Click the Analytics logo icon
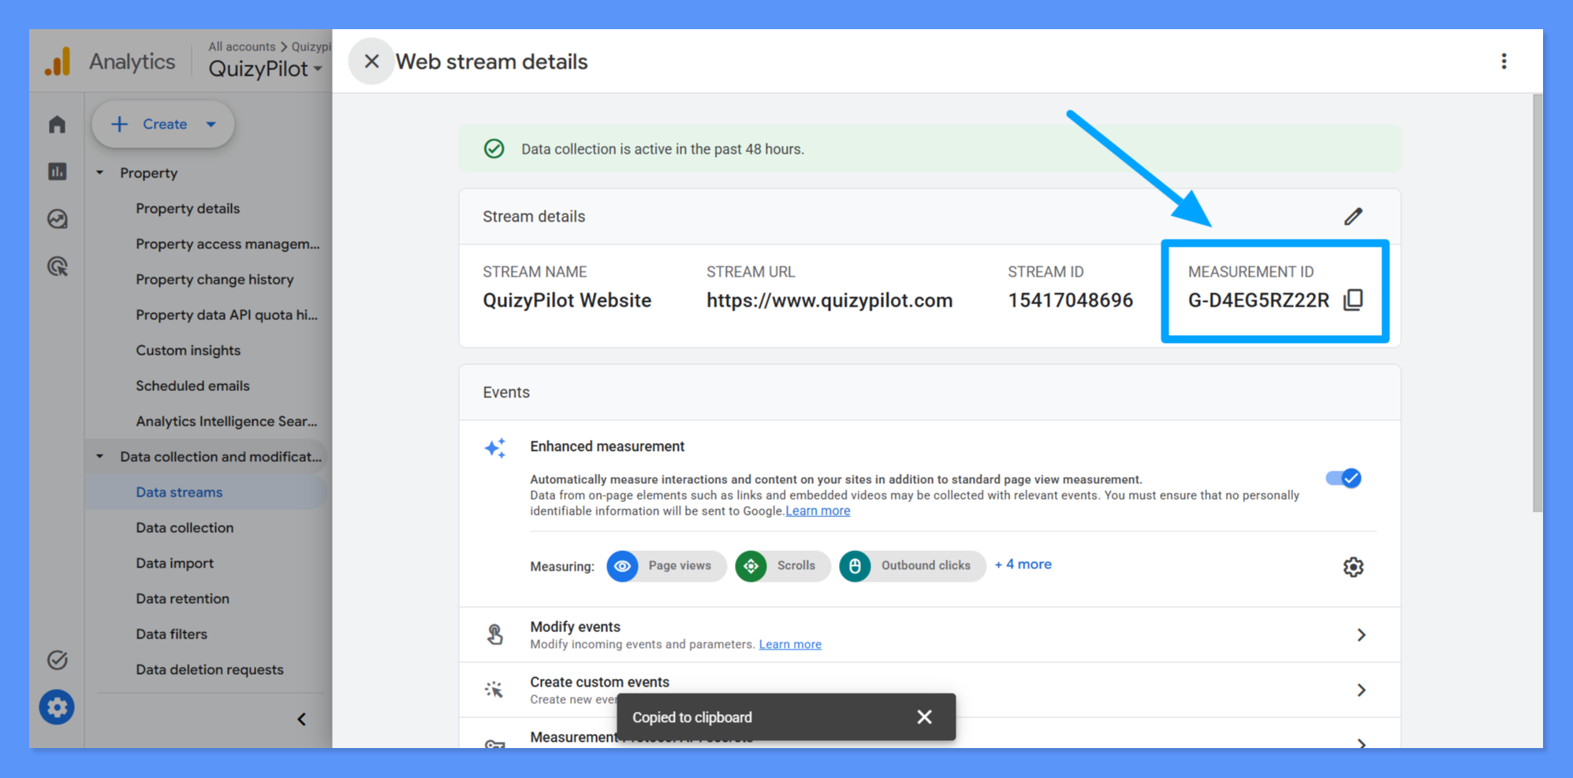The image size is (1573, 778). pos(58,61)
